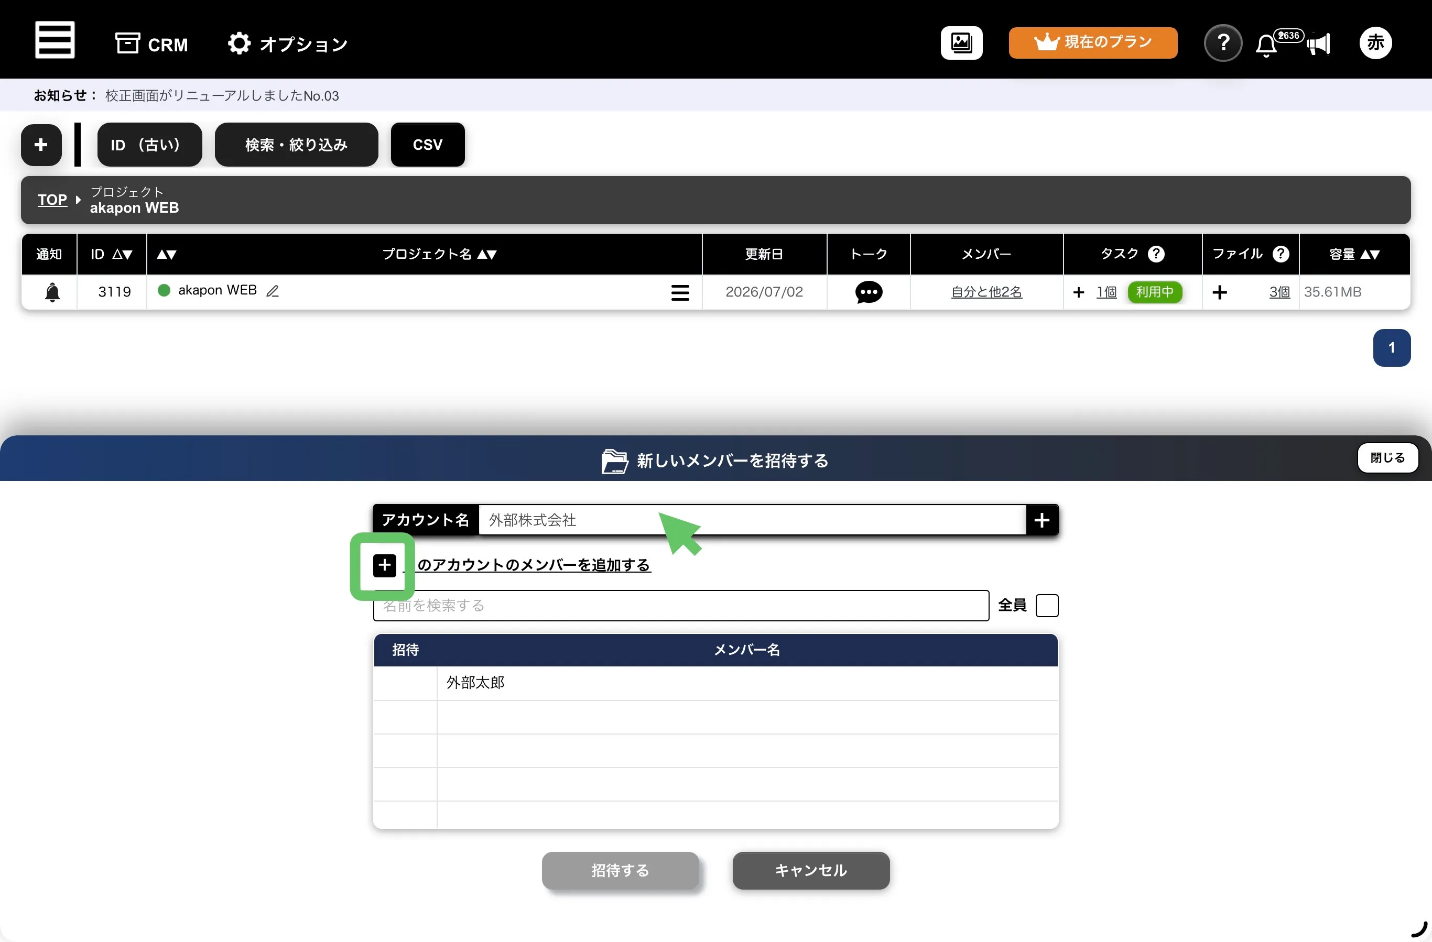The height and width of the screenshot is (942, 1432).
Task: Add a new project with plus button
Action: pos(41,145)
